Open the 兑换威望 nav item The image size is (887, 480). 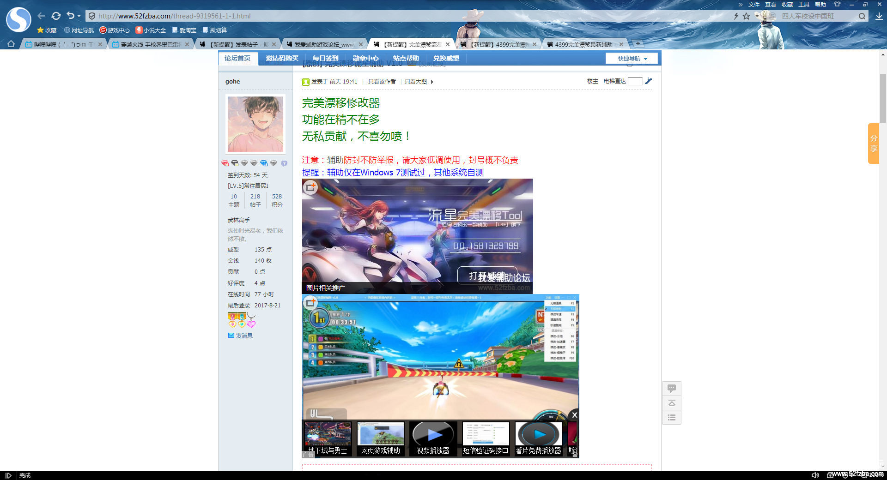446,58
